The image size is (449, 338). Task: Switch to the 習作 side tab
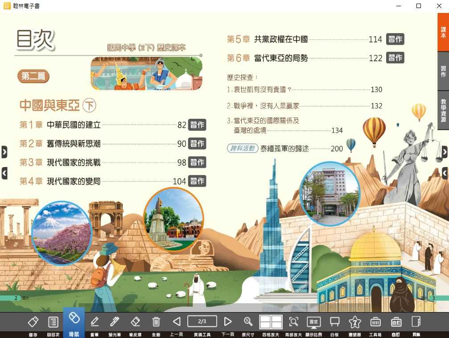[443, 71]
